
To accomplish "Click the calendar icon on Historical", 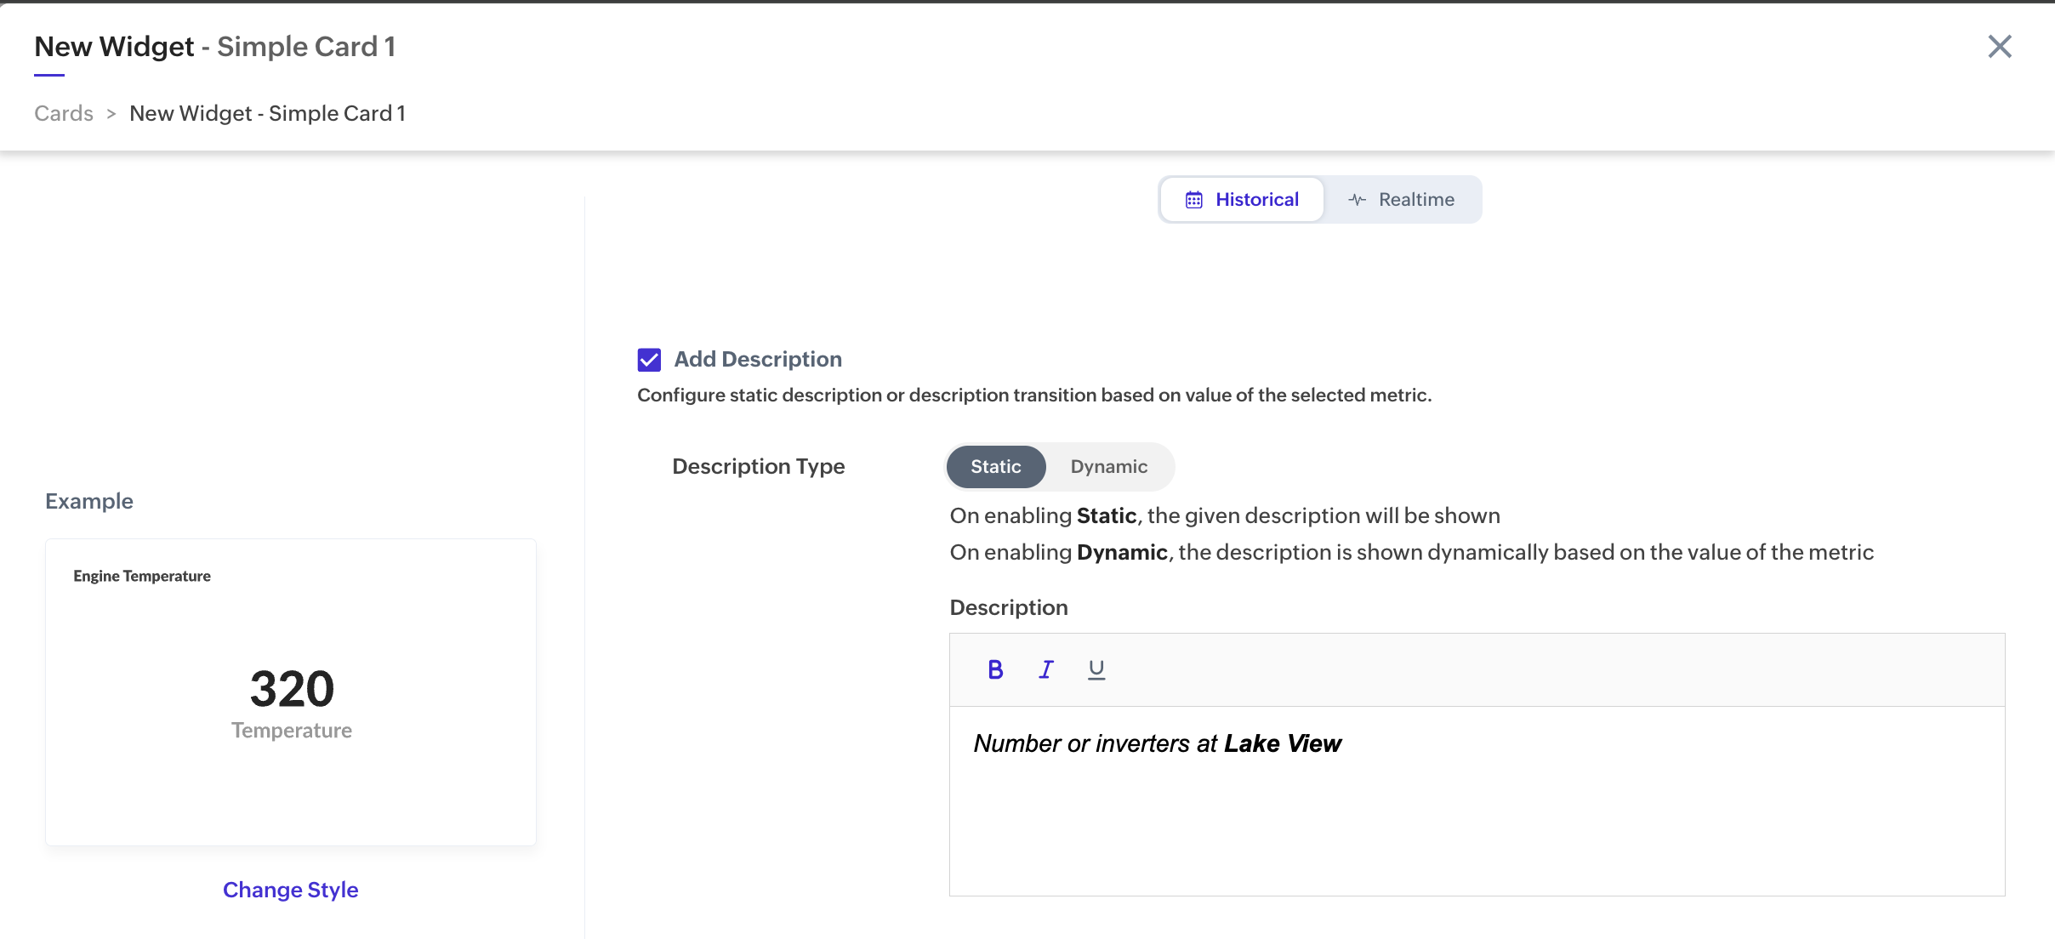I will [x=1193, y=200].
